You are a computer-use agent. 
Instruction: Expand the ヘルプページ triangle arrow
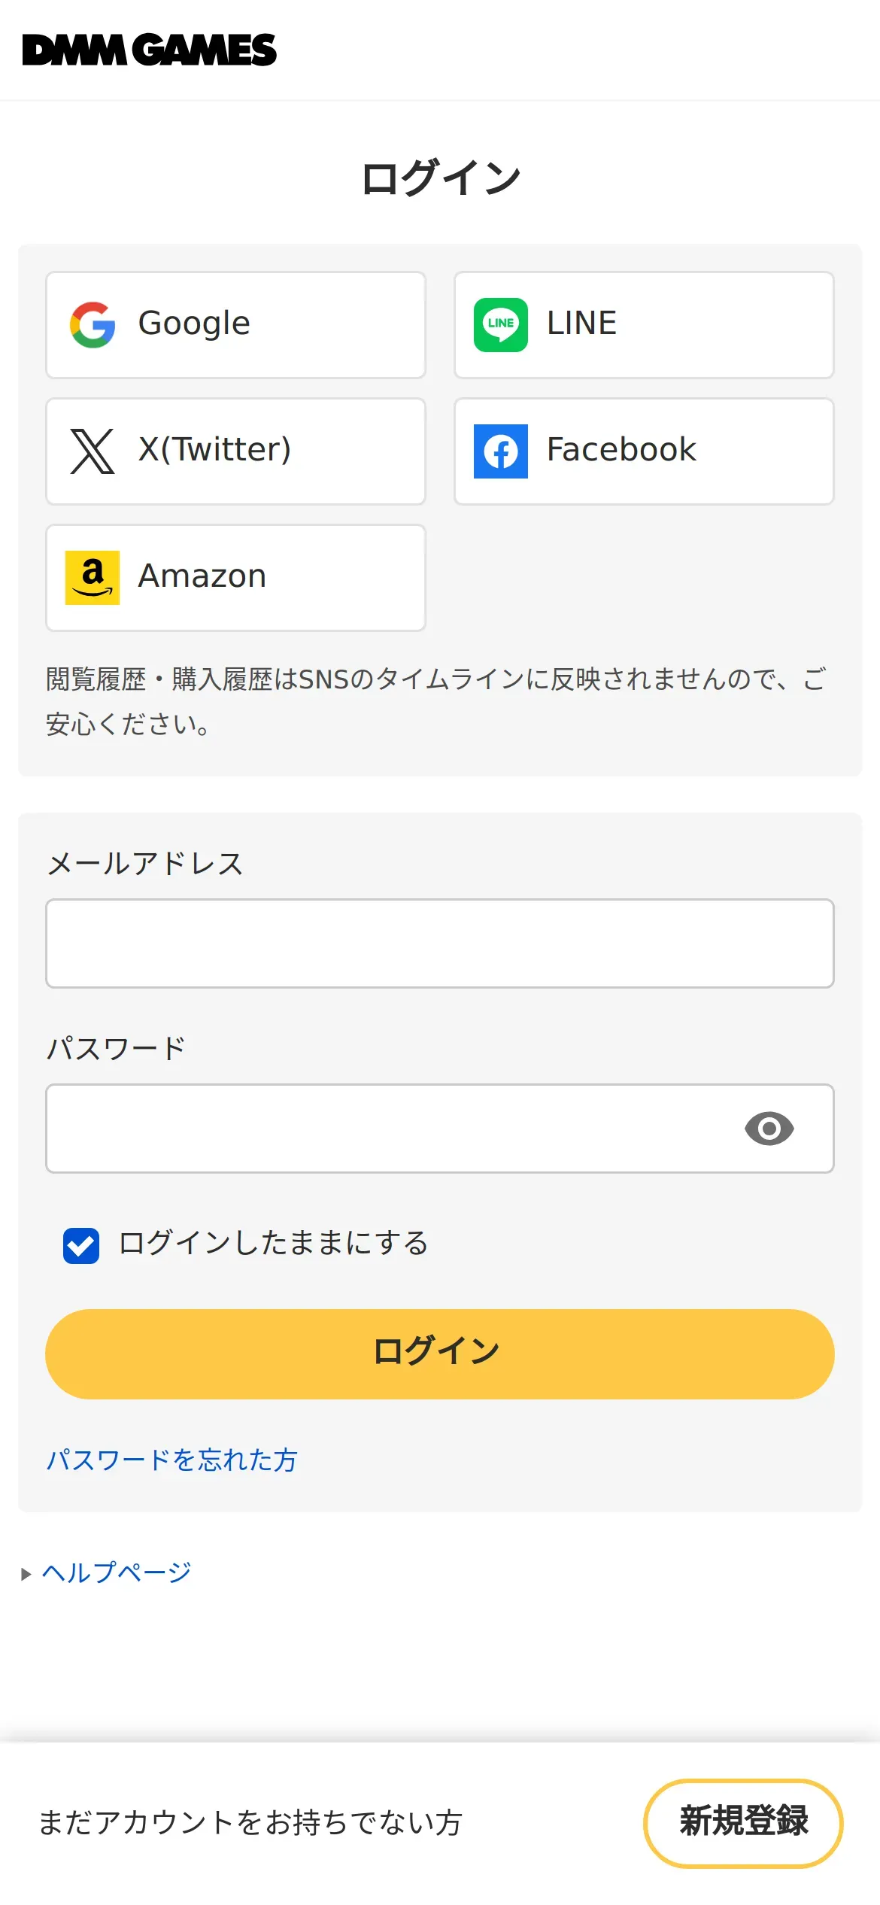click(26, 1573)
